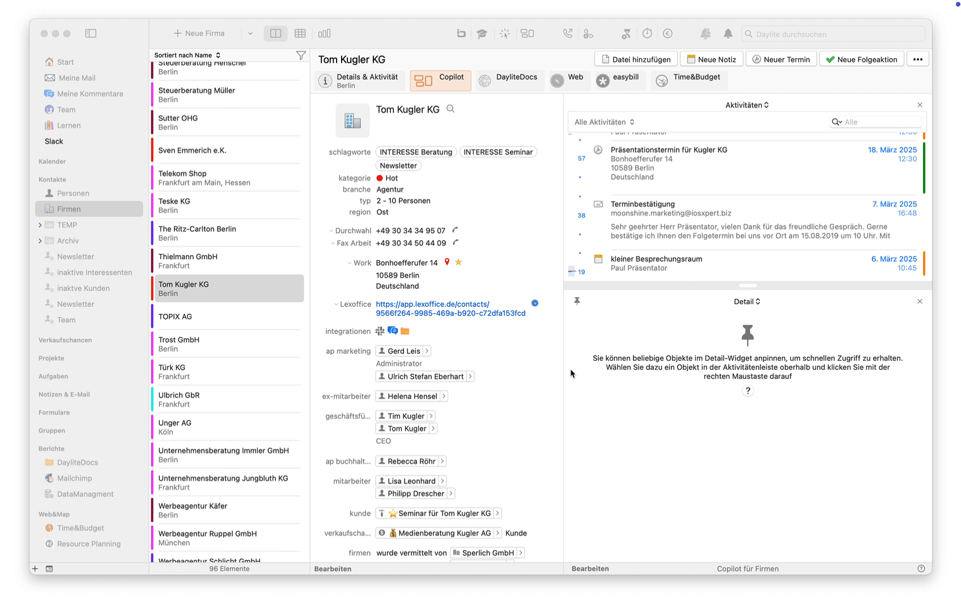Create a new company with Neue Firma
The height and width of the screenshot is (614, 961).
coord(199,33)
